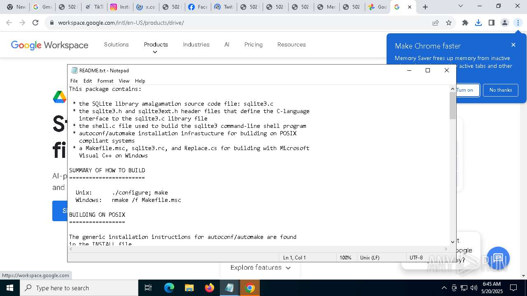Switch to the Twitter tab
This screenshot has width=527, height=296.
224,7
